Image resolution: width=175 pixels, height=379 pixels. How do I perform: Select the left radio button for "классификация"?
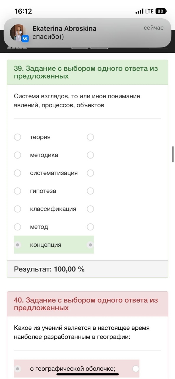(x=18, y=209)
